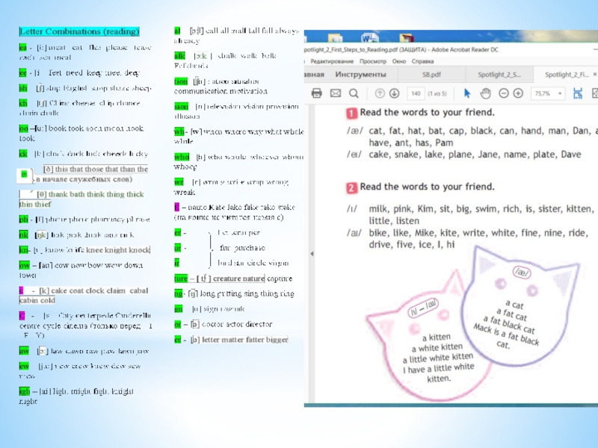Open the Просмотр menu

coord(373,60)
